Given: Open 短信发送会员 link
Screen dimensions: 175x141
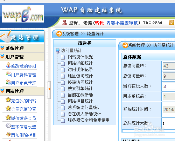Looking at the screenshot, I should click(23, 118).
